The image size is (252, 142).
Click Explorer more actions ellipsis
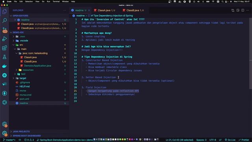65,10
